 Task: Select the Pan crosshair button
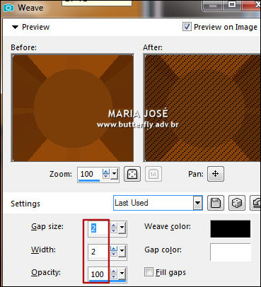coord(216,174)
